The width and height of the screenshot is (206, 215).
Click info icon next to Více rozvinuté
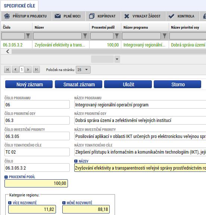(10, 203)
